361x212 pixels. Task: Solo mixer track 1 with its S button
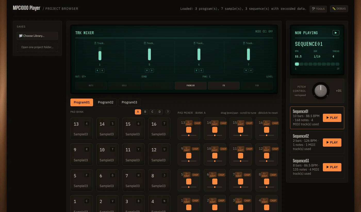(102, 70)
